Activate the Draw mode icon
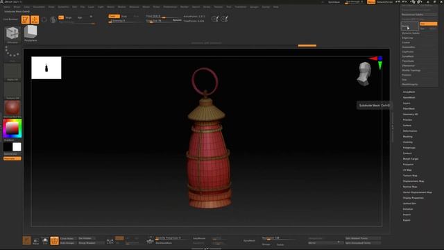 35,19
